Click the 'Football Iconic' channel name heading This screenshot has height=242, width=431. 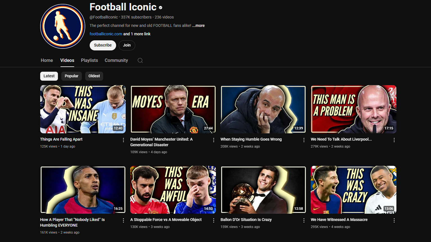123,7
